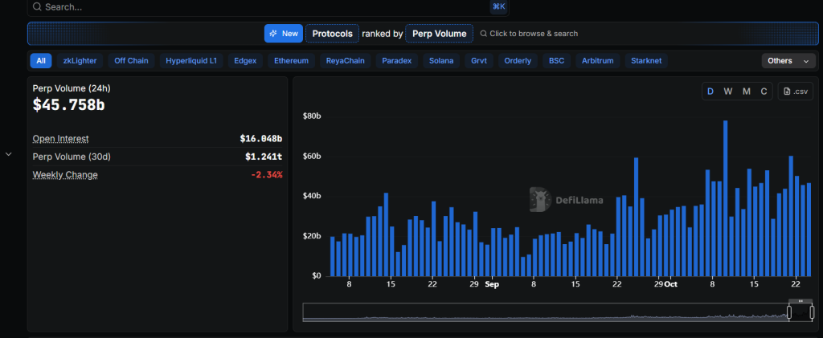Switch chart to Cumulative view
823x338 pixels.
coord(764,92)
